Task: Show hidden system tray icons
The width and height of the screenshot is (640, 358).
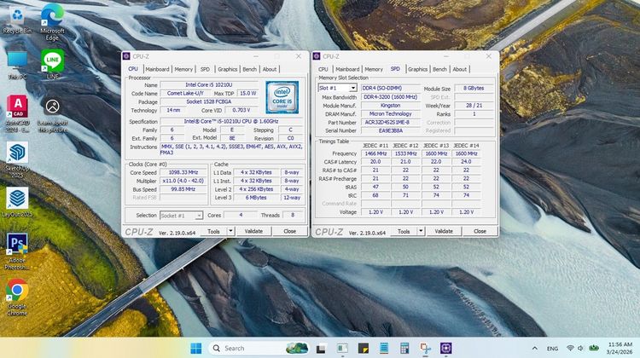Action: tap(534, 349)
